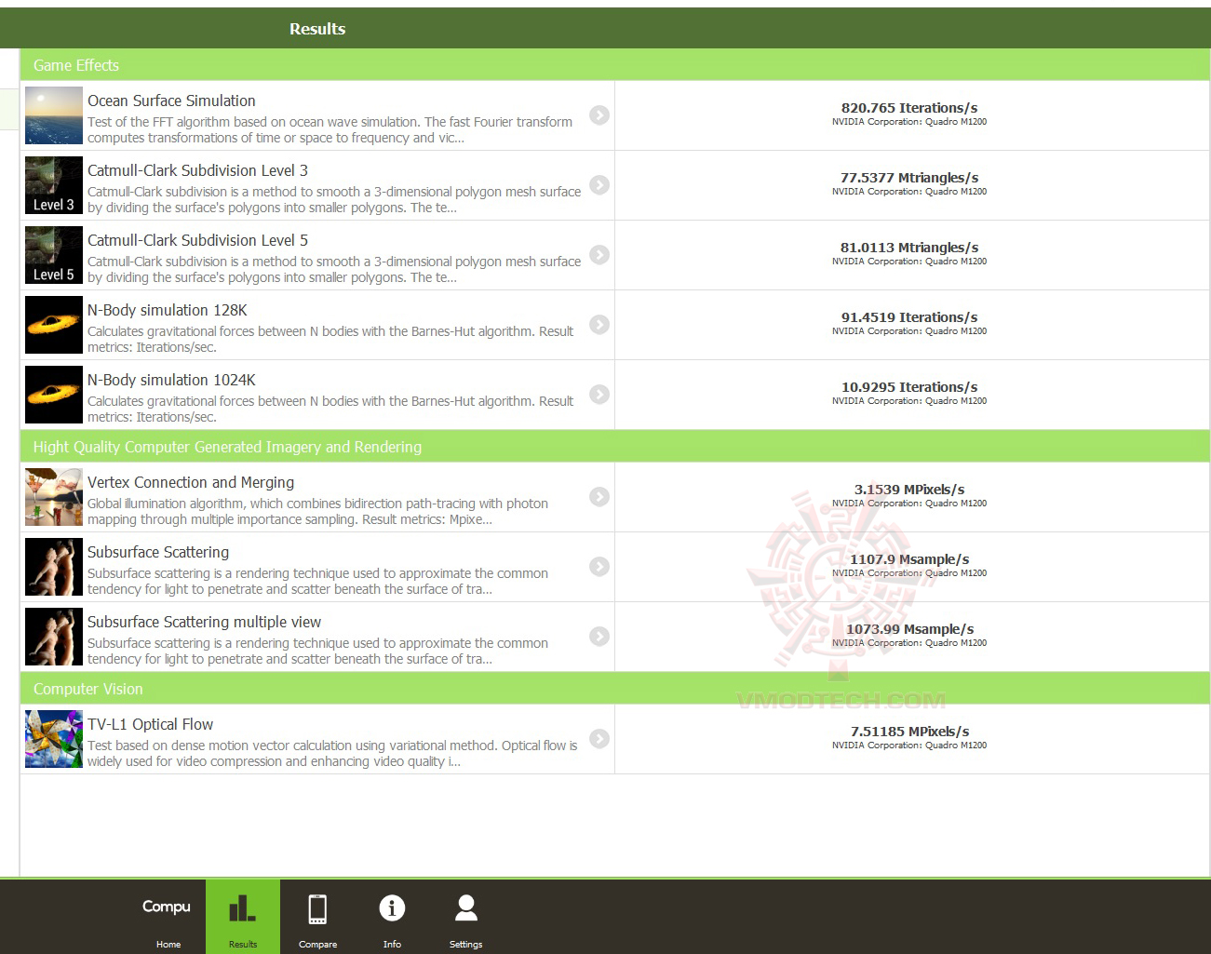Click the 10.9295 Iterations/s result

click(909, 387)
